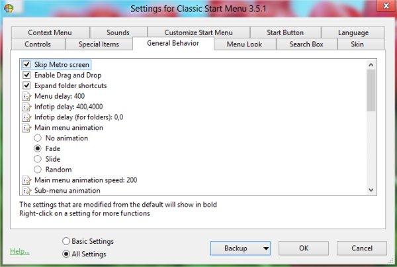This screenshot has height=267, width=397.
Task: Select the Fade animation option
Action: pos(38,148)
